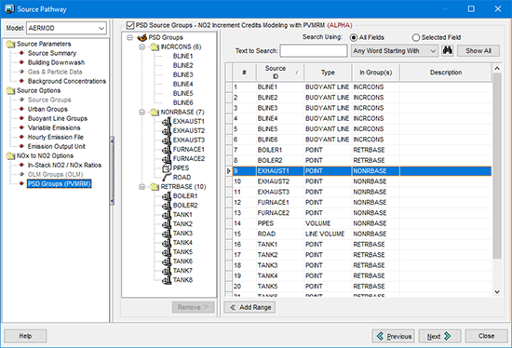This screenshot has height=348, width=512.
Task: Go to the Next page
Action: [x=439, y=336]
